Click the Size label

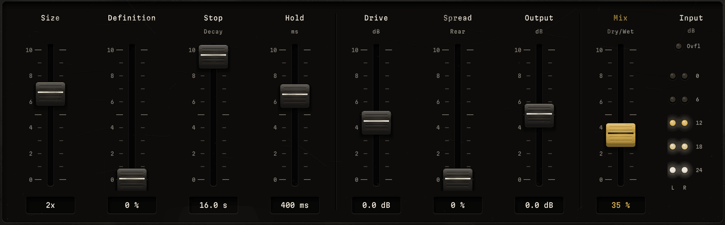click(x=50, y=18)
